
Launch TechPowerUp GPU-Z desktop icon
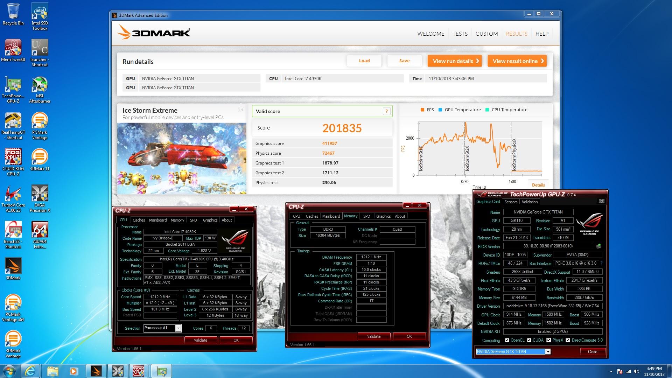click(13, 89)
